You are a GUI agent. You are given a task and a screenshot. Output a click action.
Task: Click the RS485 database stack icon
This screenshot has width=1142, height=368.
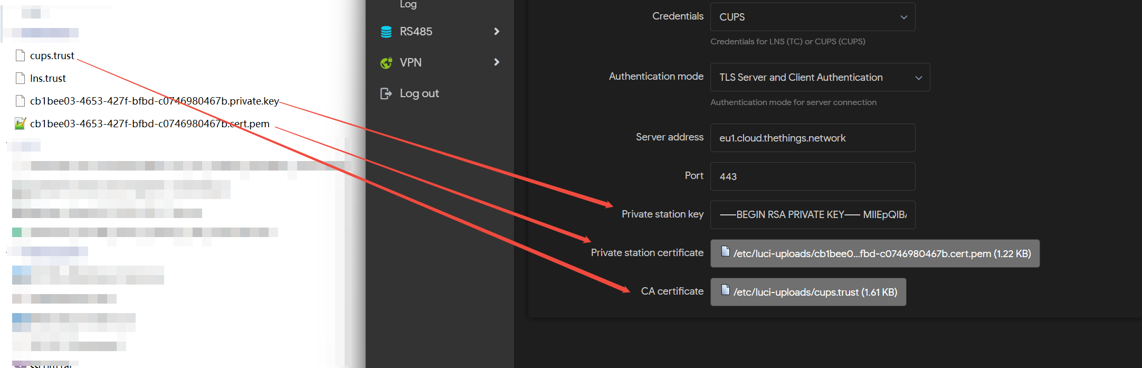click(386, 32)
